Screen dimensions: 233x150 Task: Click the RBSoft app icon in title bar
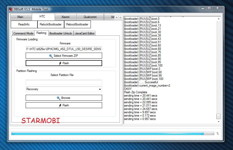(11, 9)
